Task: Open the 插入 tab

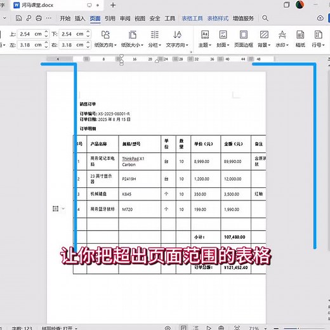Action: point(80,18)
